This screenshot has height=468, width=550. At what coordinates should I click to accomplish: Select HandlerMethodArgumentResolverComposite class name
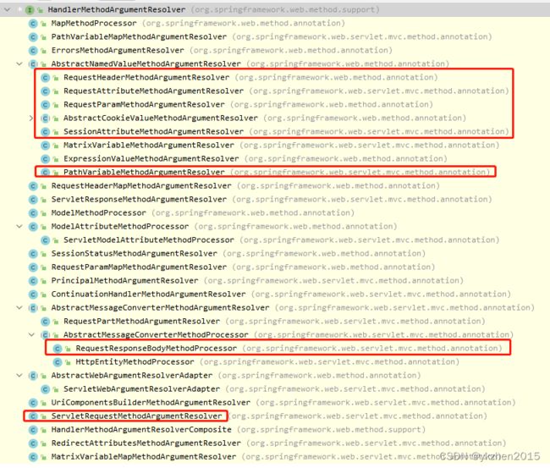tap(141, 429)
